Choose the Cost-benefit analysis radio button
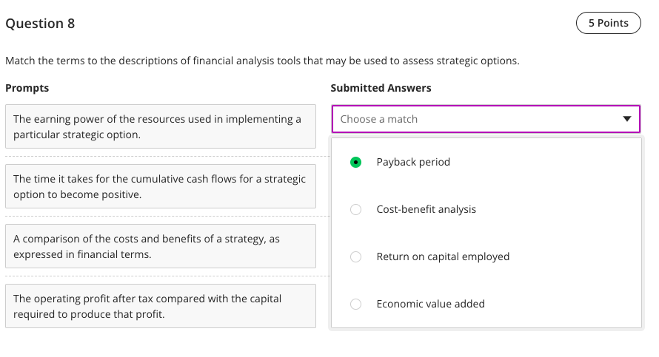This screenshot has width=659, height=357. (x=355, y=209)
